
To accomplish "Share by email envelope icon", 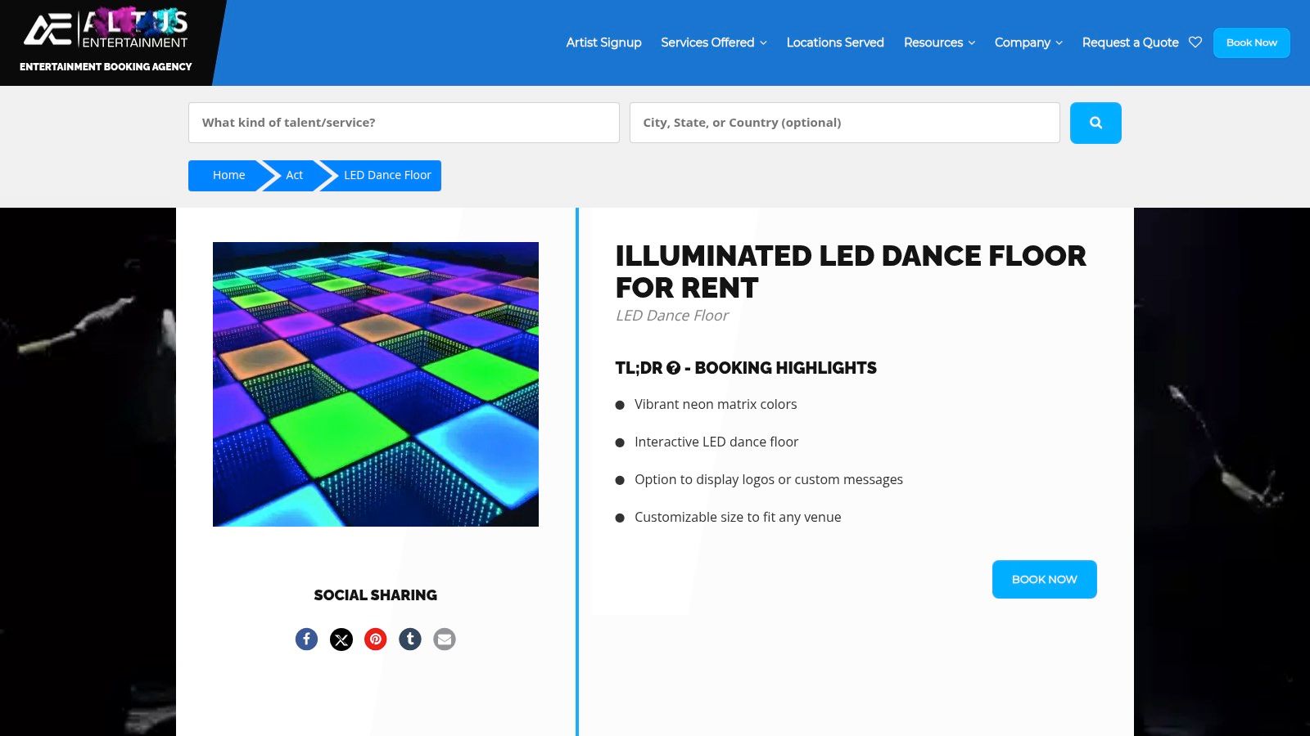I will coord(445,639).
